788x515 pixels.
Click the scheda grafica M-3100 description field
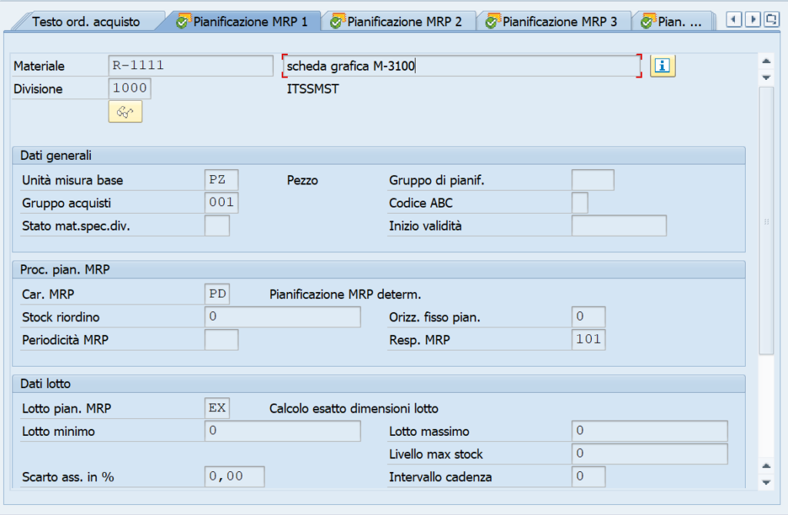pos(462,66)
